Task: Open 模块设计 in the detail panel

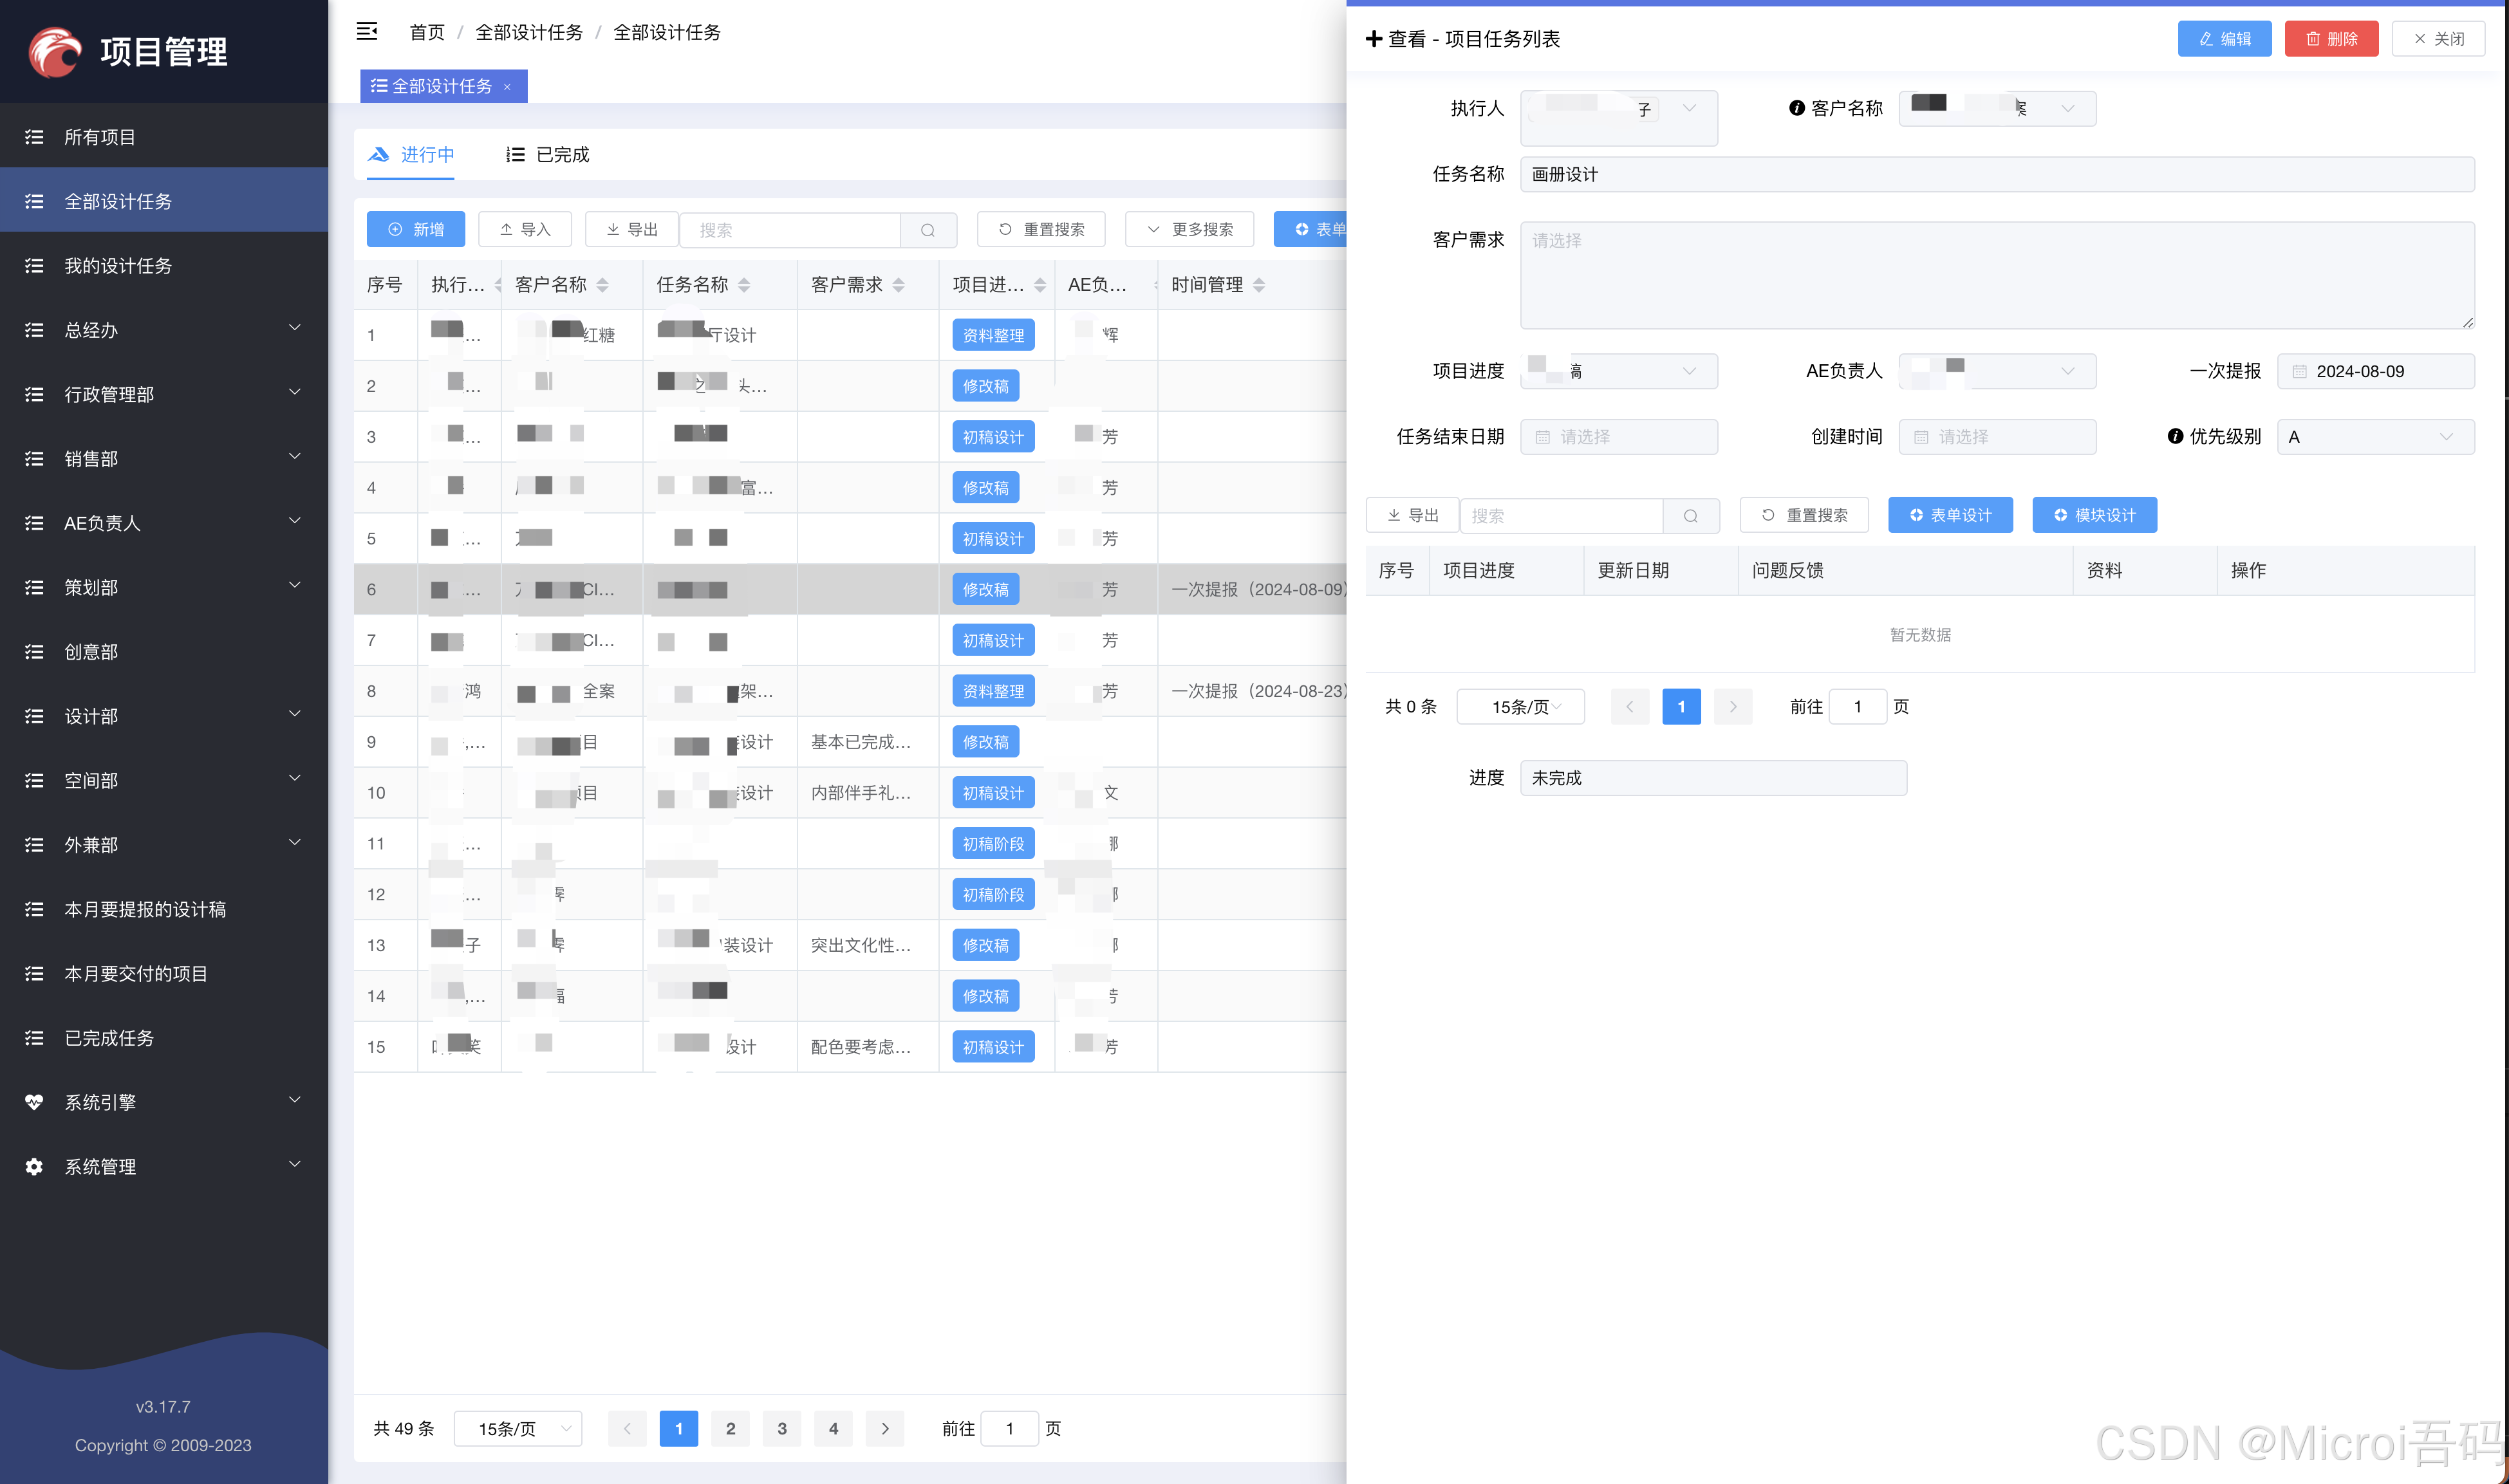Action: (x=2095, y=515)
